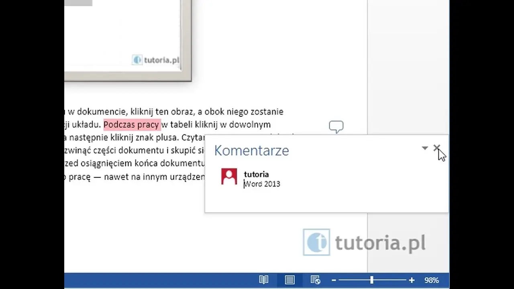
Task: Switch to Web Layout view
Action: tap(315, 280)
